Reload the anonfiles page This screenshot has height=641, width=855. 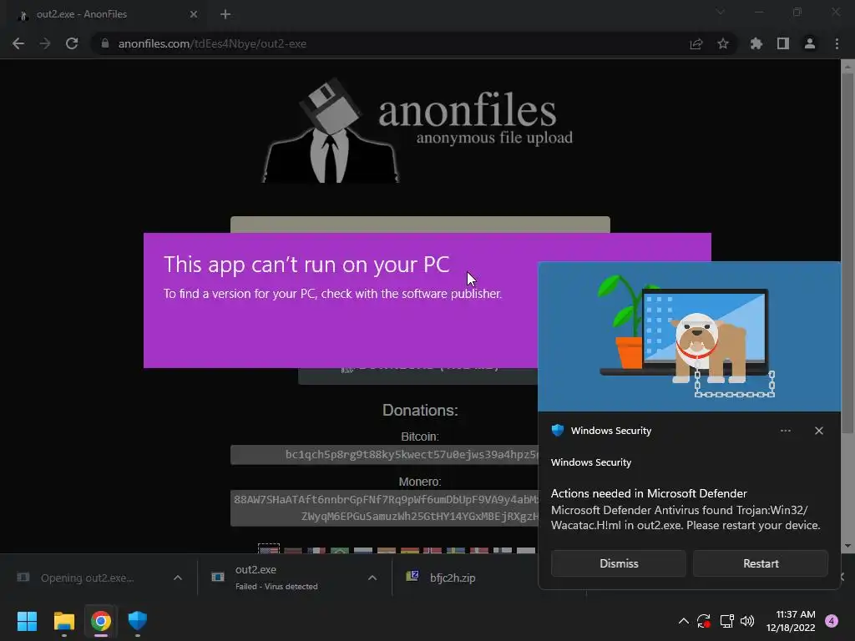click(72, 43)
